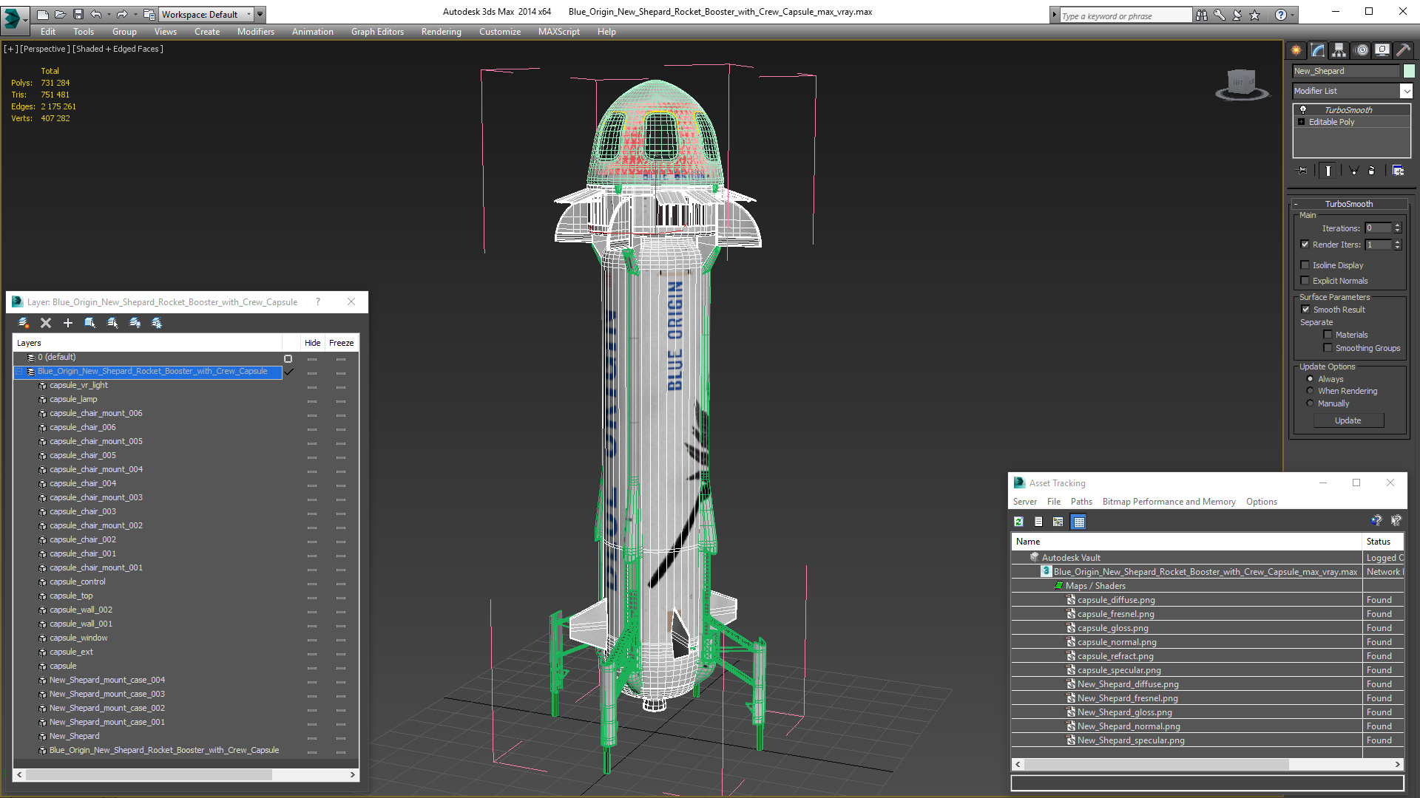Open the Graph Editors menu

click(x=377, y=32)
